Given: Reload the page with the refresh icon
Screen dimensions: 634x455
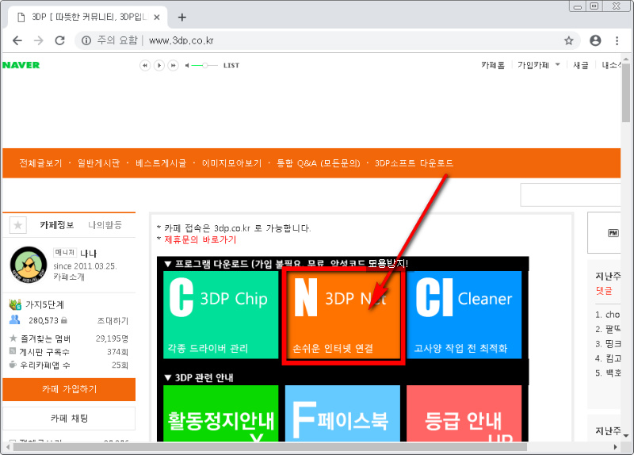Looking at the screenshot, I should [60, 40].
